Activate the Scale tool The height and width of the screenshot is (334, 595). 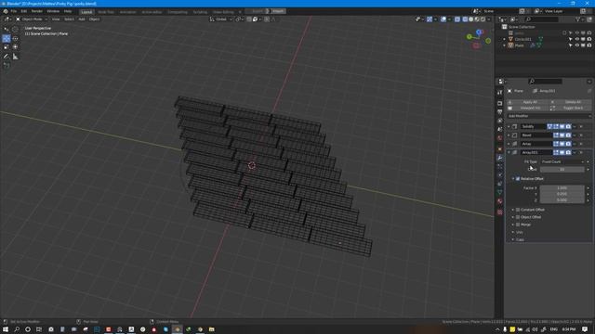tap(7, 47)
